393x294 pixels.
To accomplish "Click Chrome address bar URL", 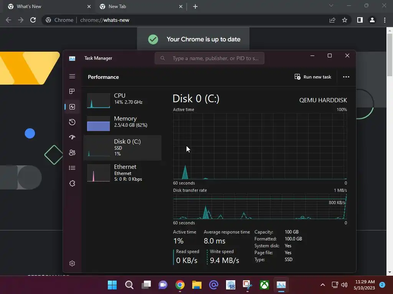I will tap(104, 20).
